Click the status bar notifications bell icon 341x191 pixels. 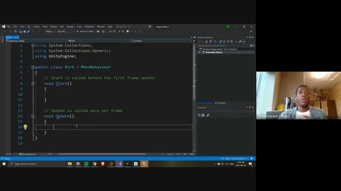(251, 159)
